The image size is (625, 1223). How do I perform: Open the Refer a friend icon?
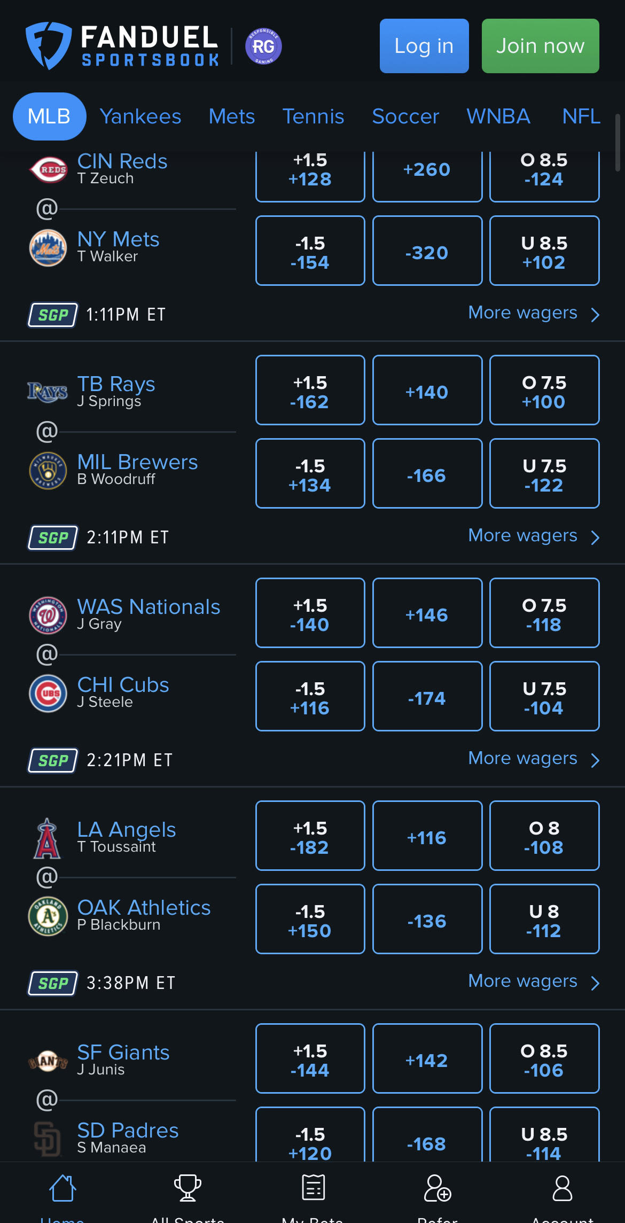click(x=437, y=1187)
